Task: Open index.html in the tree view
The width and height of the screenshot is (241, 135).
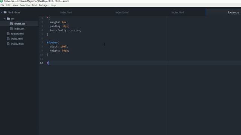Action: tap(17, 39)
